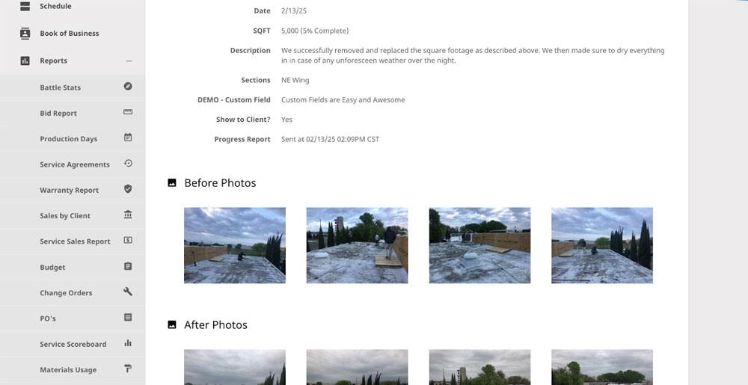Click the Change Orders wrench icon
Image resolution: width=748 pixels, height=385 pixels.
[128, 292]
